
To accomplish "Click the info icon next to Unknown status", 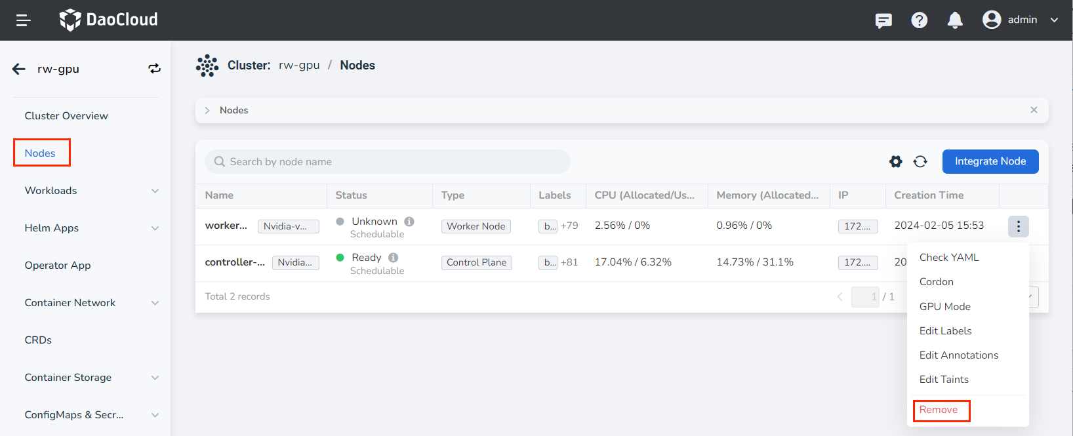I will click(409, 222).
